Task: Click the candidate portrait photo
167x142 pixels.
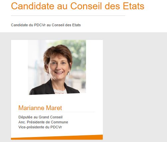Action: tap(57, 67)
